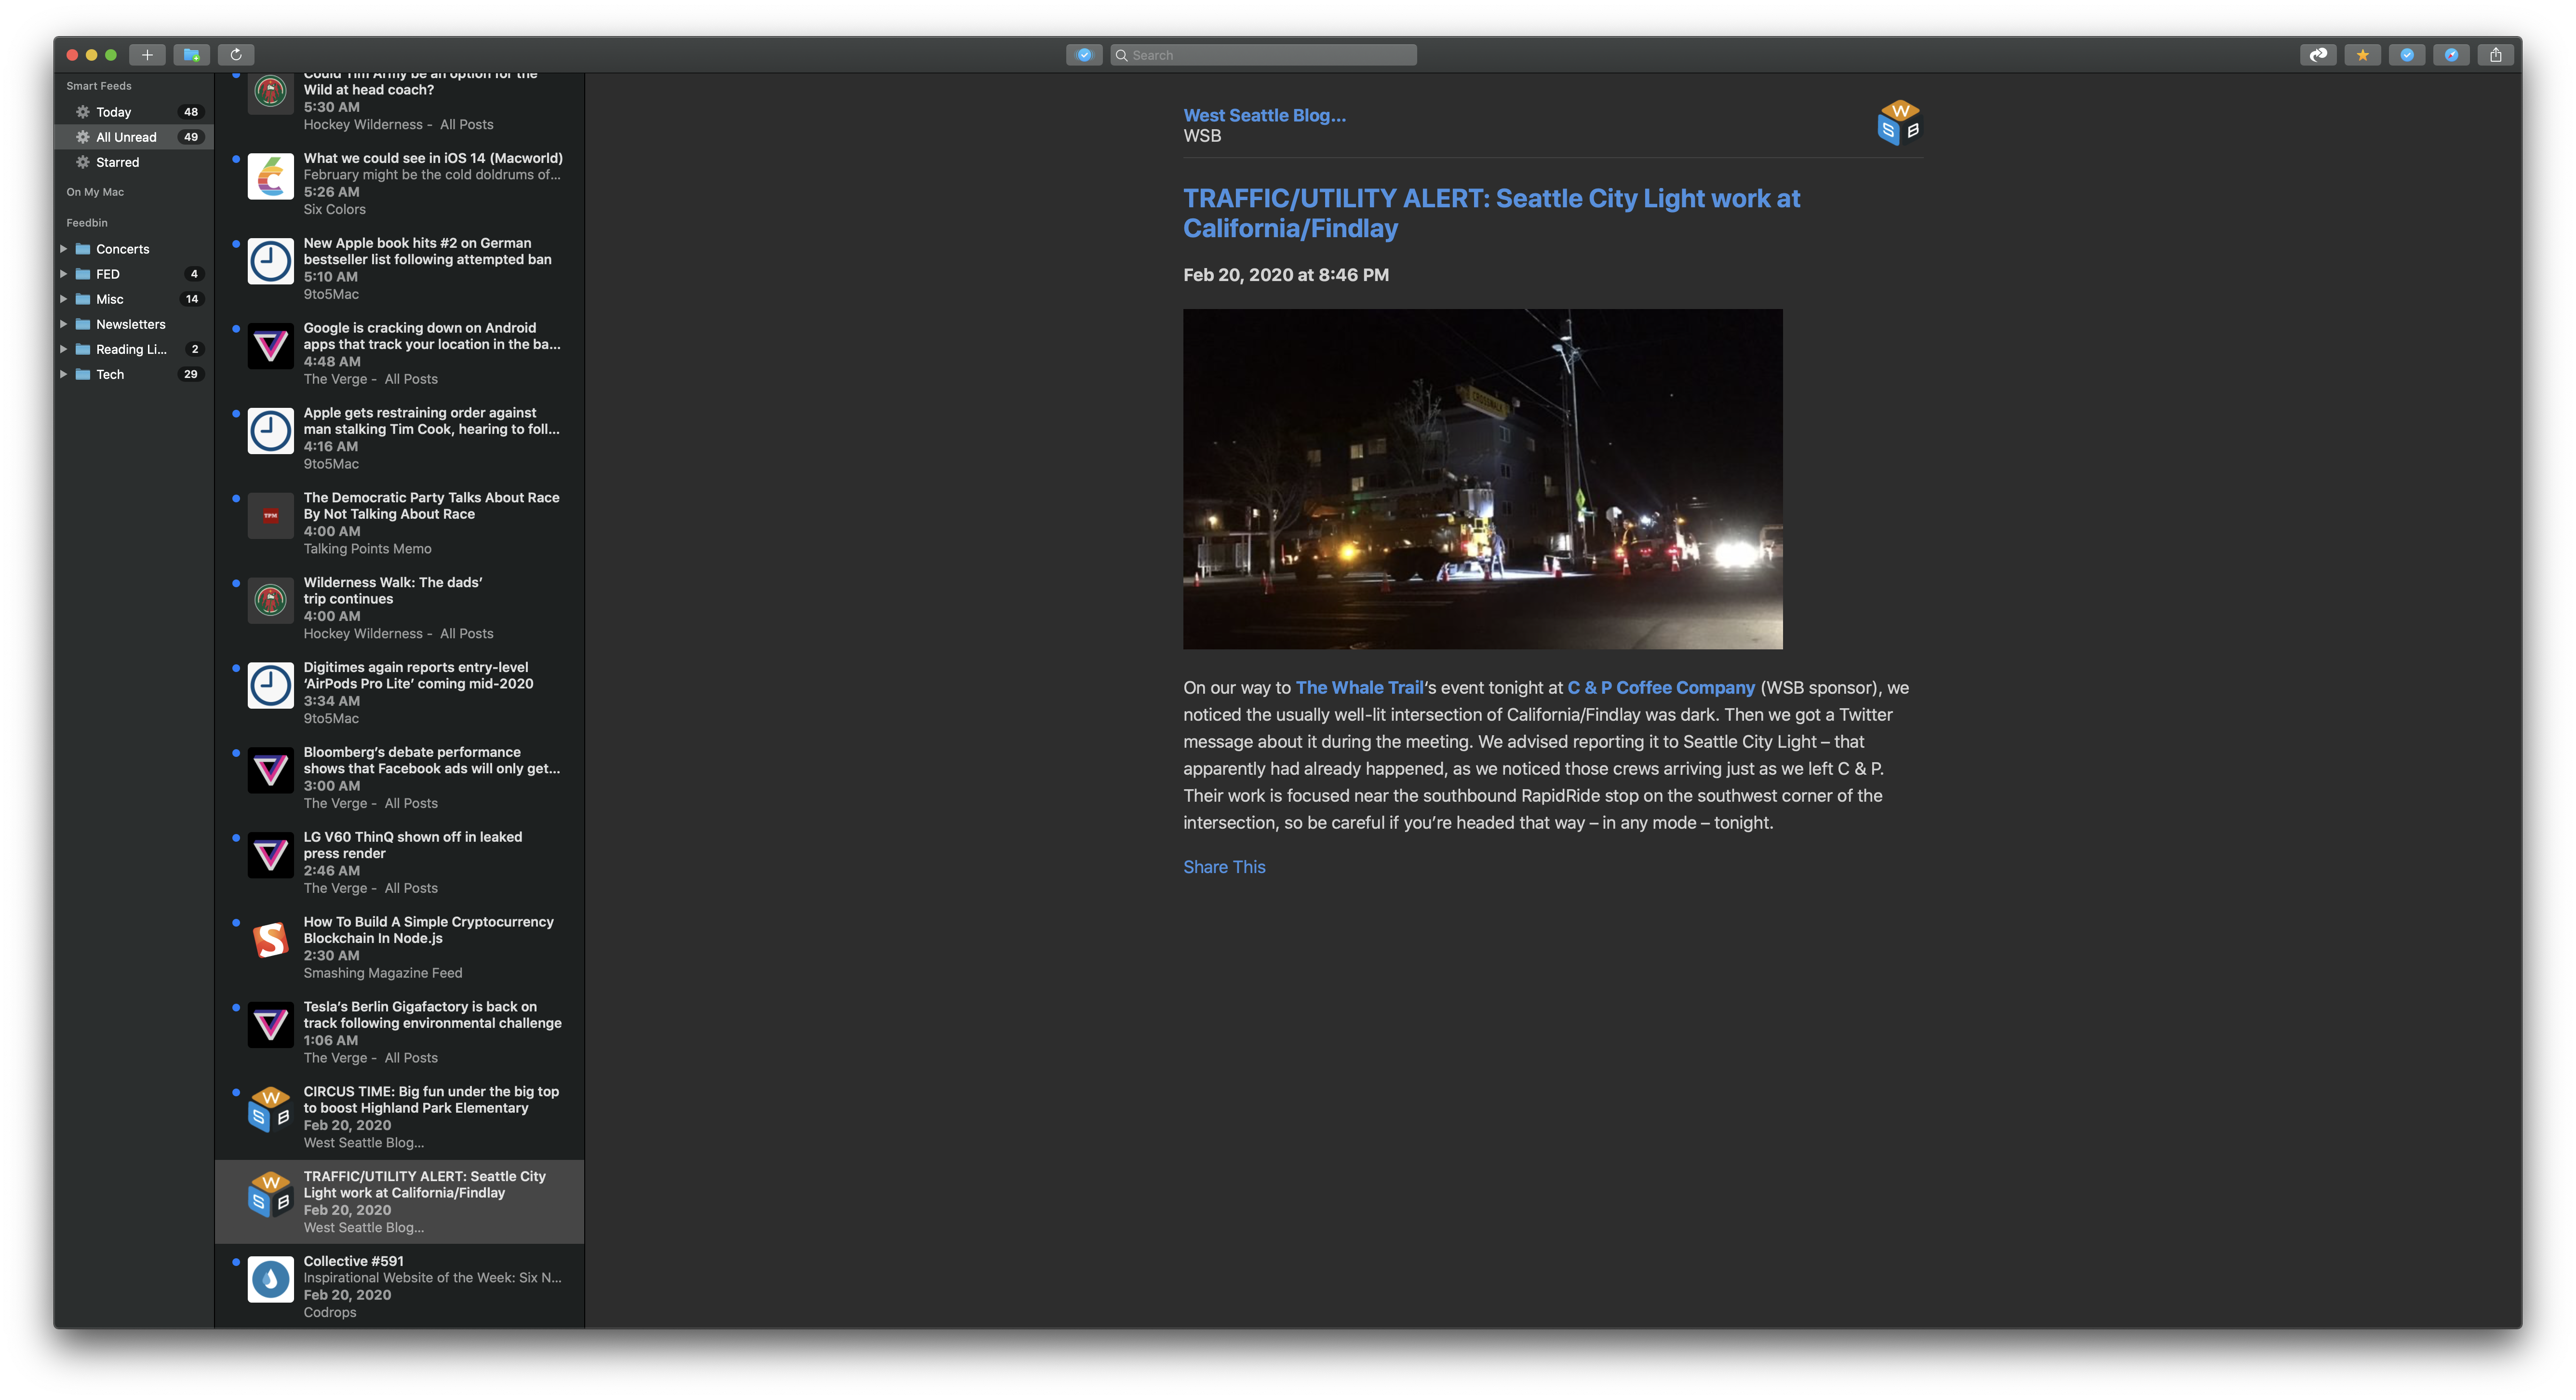
Task: Click the Newsletters folder icon
Action: (83, 324)
